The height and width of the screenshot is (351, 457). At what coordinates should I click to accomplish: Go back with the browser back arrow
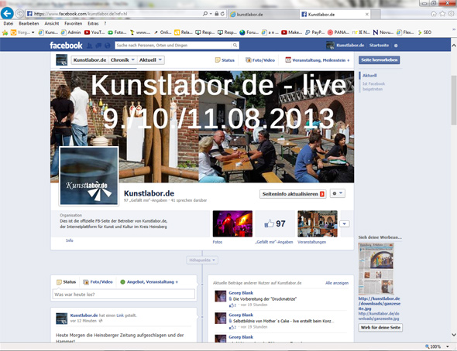(x=7, y=13)
